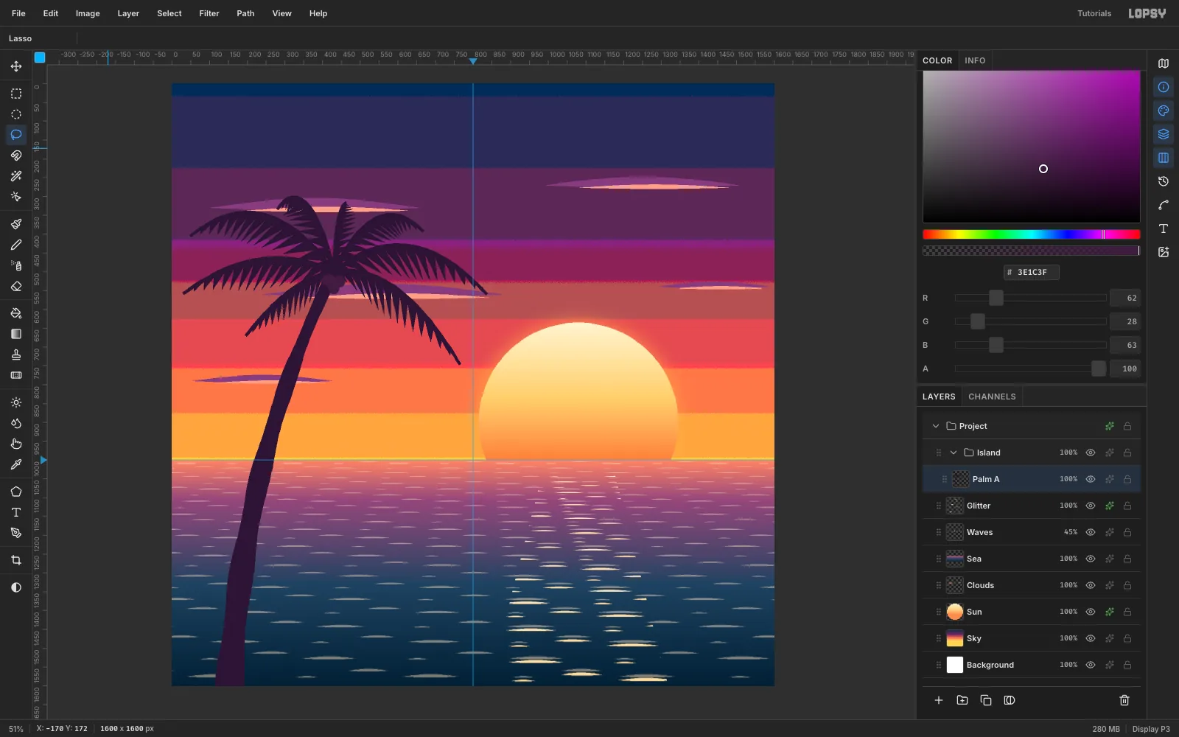Hide the Sea layer
Viewport: 1179px width, 737px height.
[x=1091, y=559]
